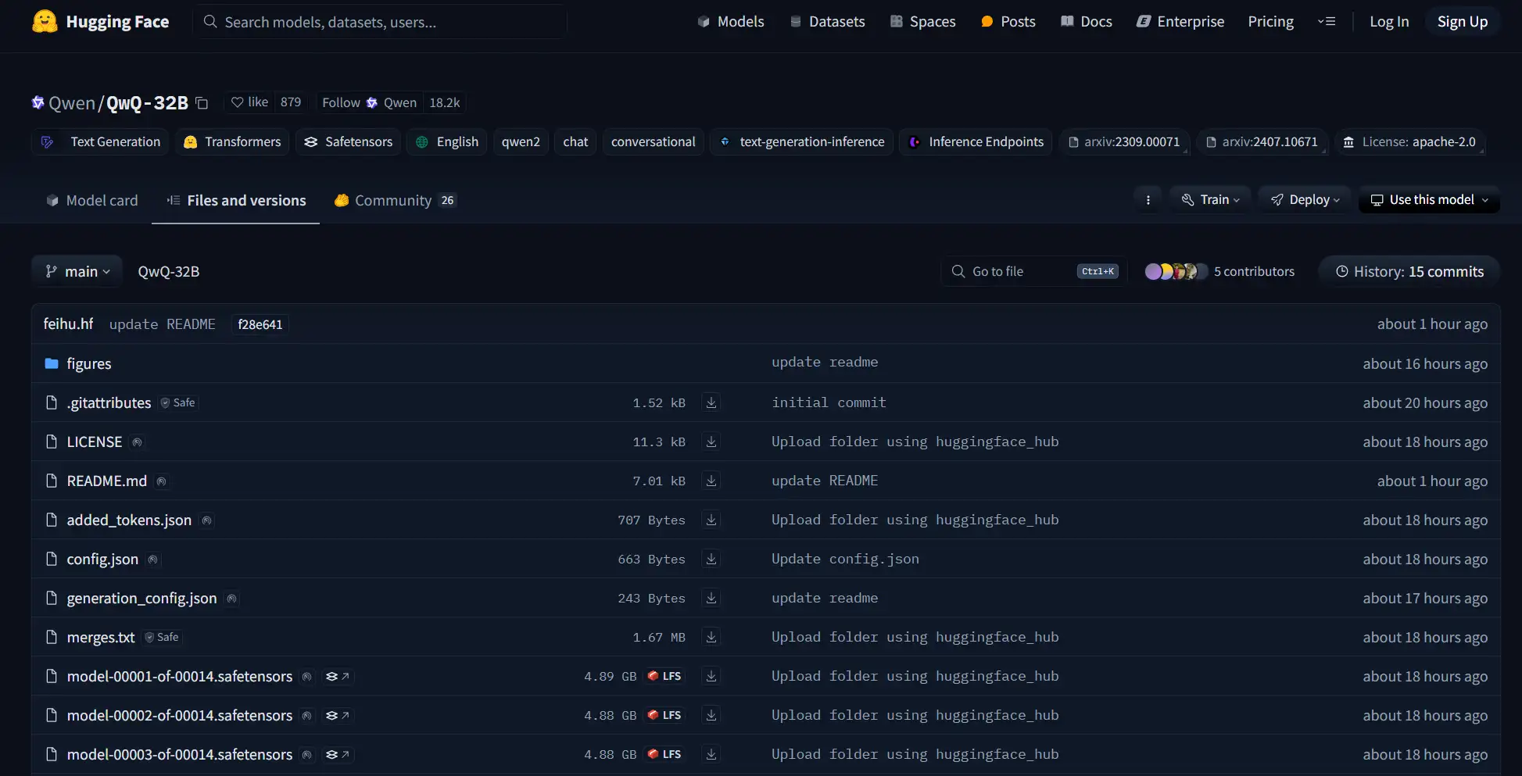The width and height of the screenshot is (1522, 776).
Task: Go to Spaces in top navigation
Action: tap(923, 22)
